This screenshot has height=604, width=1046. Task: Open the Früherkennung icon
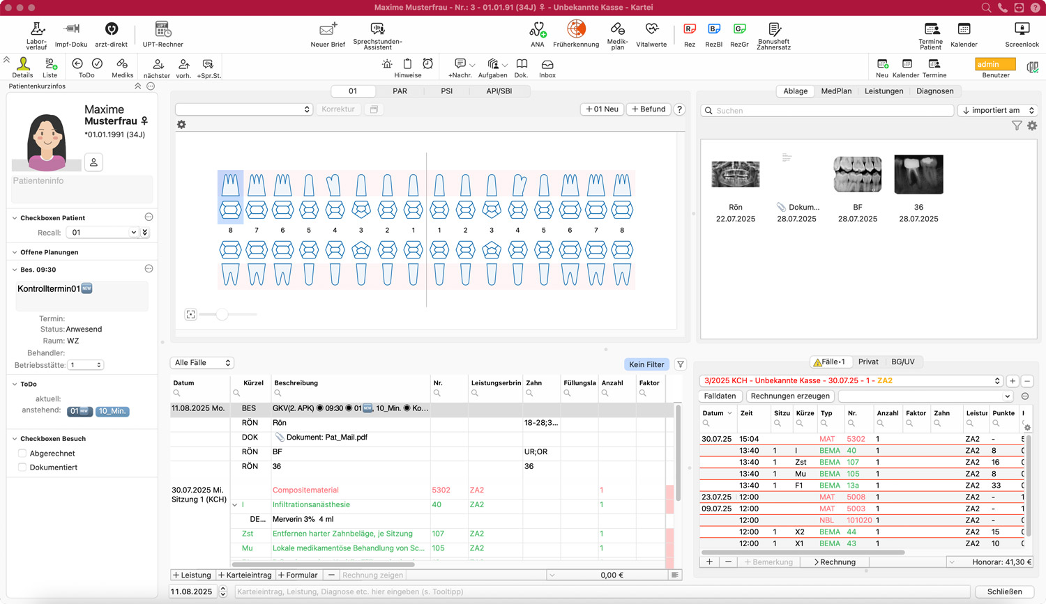tap(576, 29)
